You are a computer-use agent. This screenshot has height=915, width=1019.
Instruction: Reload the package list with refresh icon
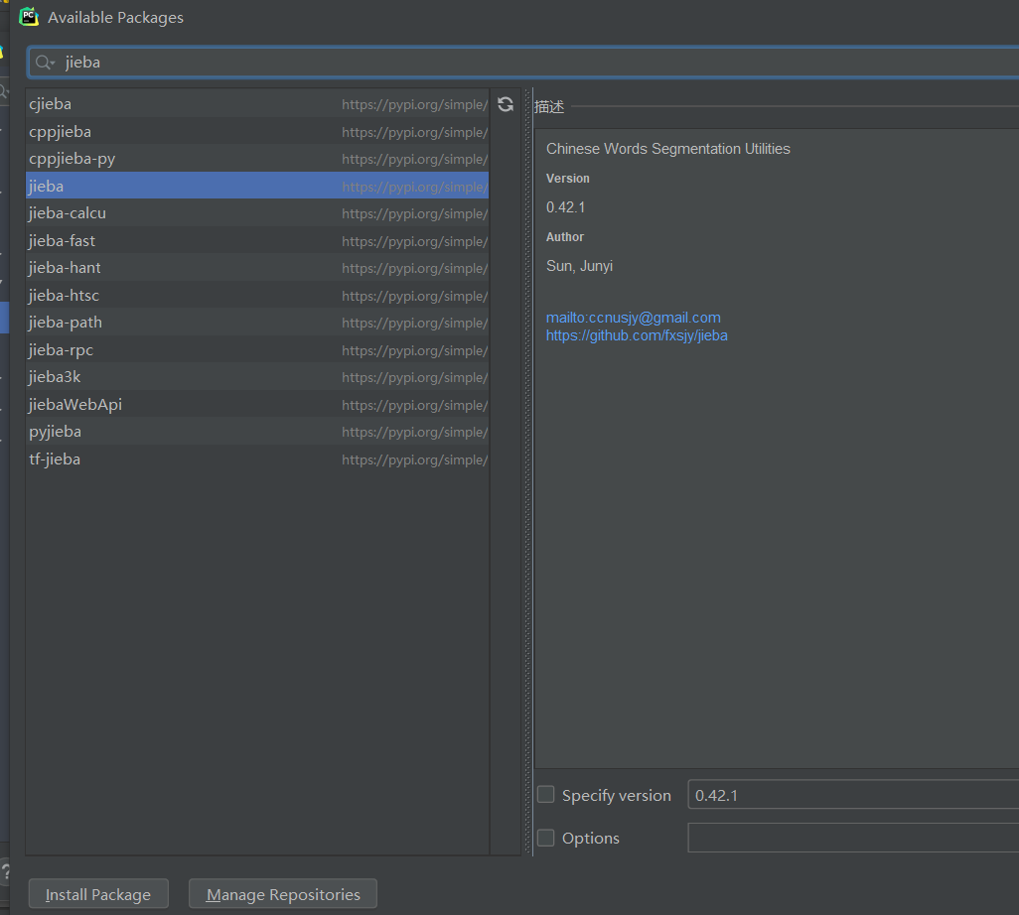click(506, 104)
